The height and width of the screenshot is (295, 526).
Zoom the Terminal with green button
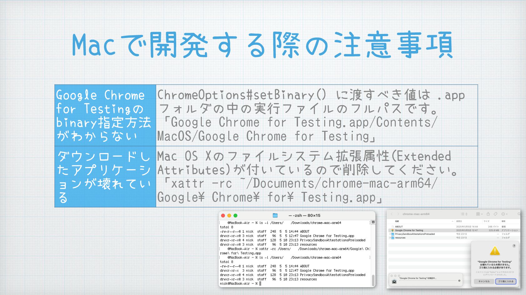click(236, 216)
